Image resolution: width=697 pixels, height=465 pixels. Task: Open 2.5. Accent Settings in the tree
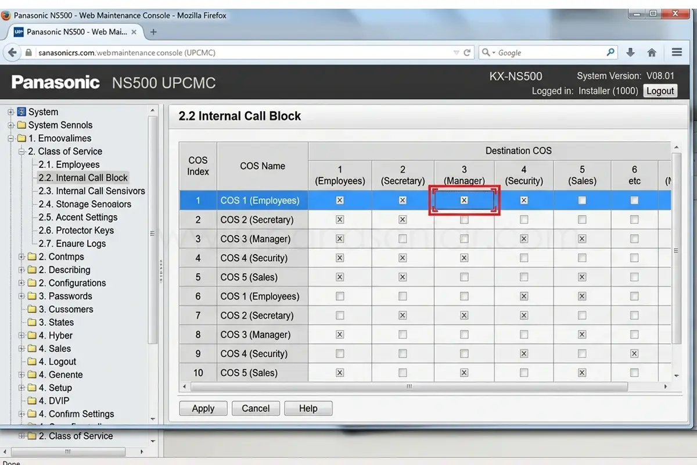click(x=78, y=217)
